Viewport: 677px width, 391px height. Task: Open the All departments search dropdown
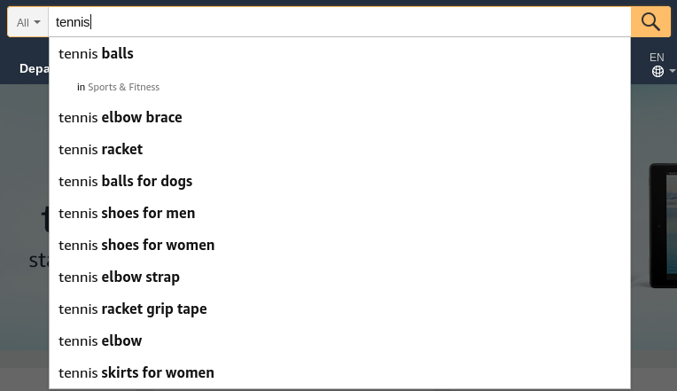click(x=28, y=22)
